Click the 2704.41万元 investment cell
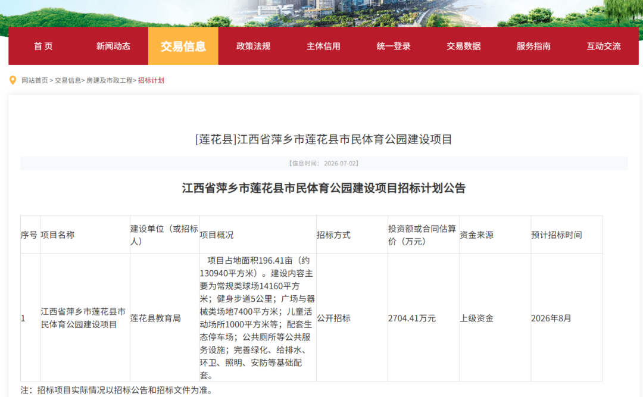The width and height of the screenshot is (643, 397). coord(424,318)
